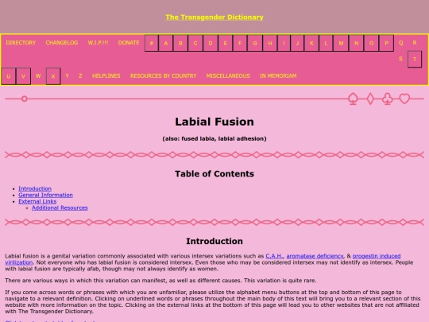Open the DIRECTORY menu item
Viewport: 429px width, 322px height.
click(21, 43)
